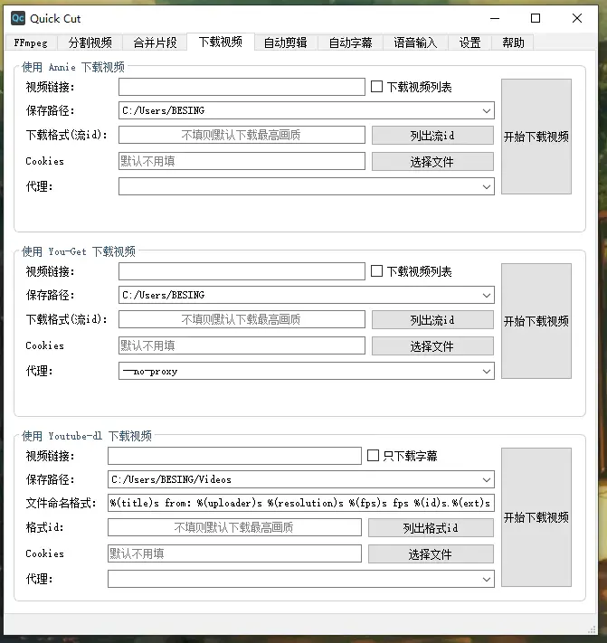Screen dimensions: 607x643
Task: Open the 自动字幕 tab
Action: [350, 43]
